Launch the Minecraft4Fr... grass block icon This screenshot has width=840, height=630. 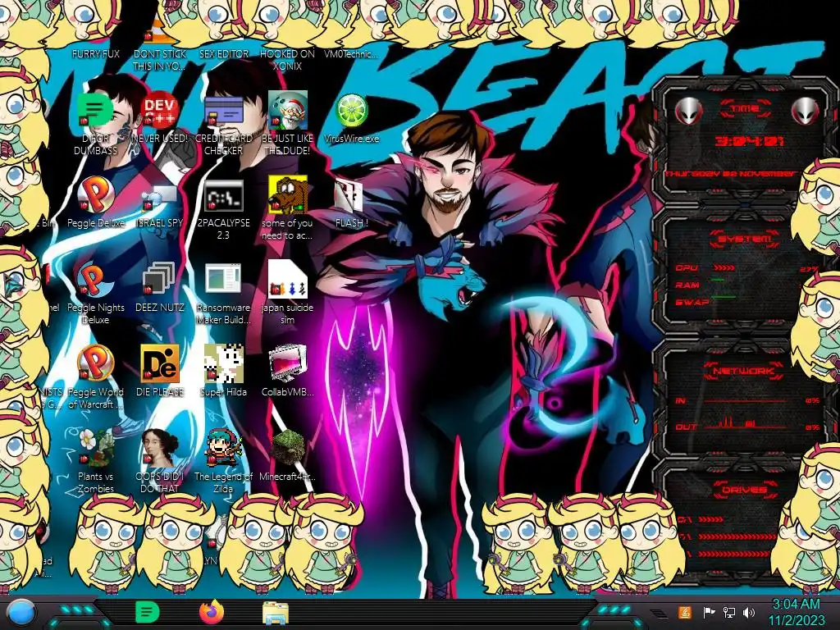288,448
